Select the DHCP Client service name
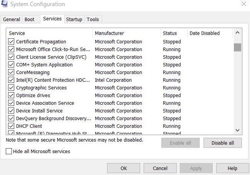This screenshot has height=175, width=250. 29,126
